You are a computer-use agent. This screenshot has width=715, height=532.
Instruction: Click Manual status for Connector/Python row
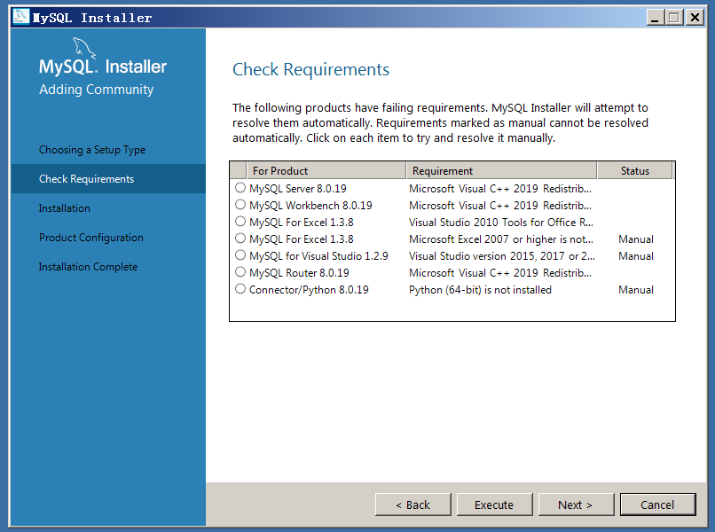tap(636, 290)
